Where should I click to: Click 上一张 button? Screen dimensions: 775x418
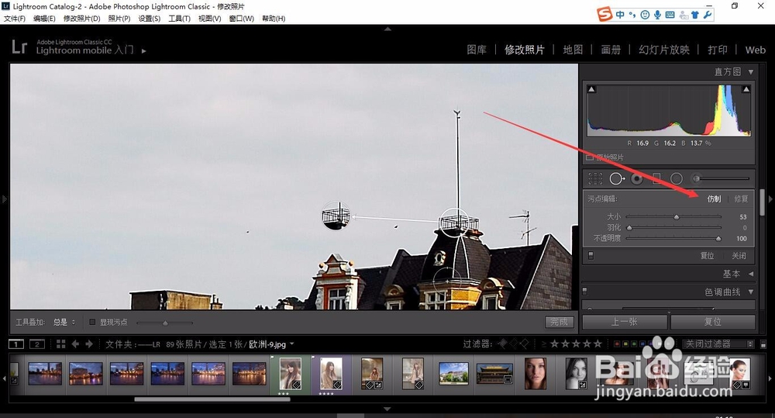(625, 322)
